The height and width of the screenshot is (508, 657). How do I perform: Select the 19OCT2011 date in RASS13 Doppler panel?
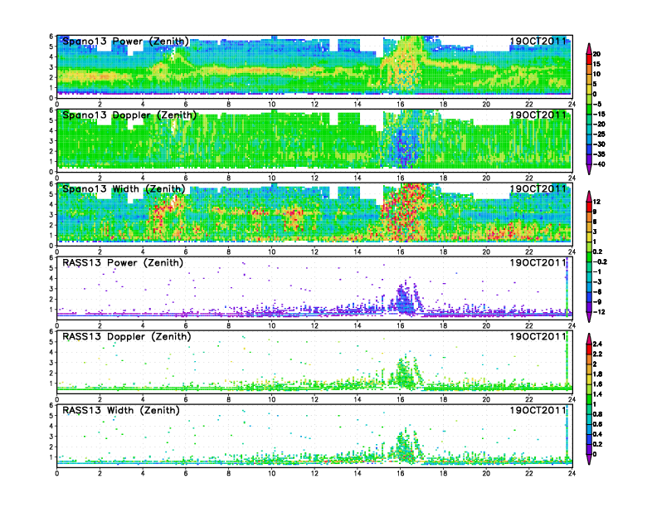tap(538, 336)
